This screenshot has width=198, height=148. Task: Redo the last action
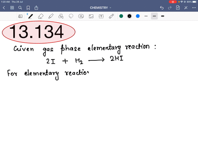170,8
